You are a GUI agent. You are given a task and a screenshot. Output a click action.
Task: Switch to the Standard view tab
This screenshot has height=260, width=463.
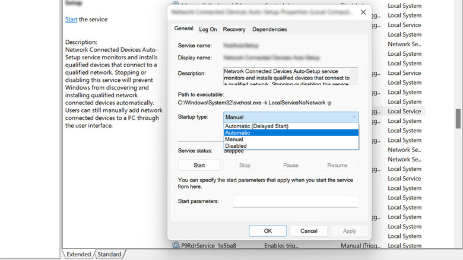pyautogui.click(x=109, y=255)
